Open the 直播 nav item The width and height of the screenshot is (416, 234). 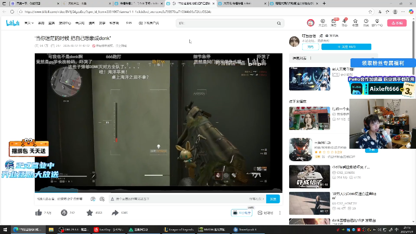[51, 23]
